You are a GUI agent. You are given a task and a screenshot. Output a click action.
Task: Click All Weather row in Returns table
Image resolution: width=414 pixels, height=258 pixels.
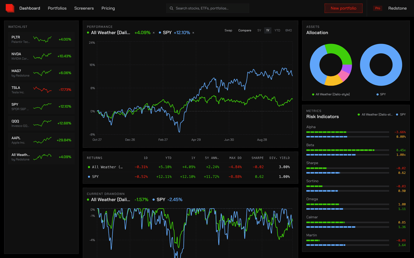[190, 167]
